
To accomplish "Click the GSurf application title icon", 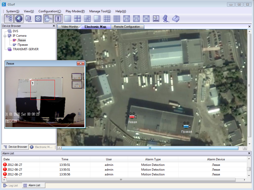I will 4,4.
